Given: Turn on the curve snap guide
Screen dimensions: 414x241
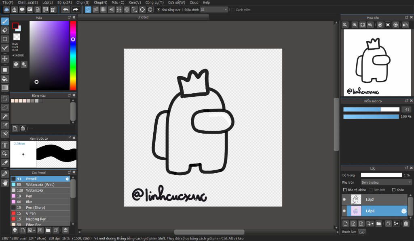Looking at the screenshot, I should (x=134, y=10).
